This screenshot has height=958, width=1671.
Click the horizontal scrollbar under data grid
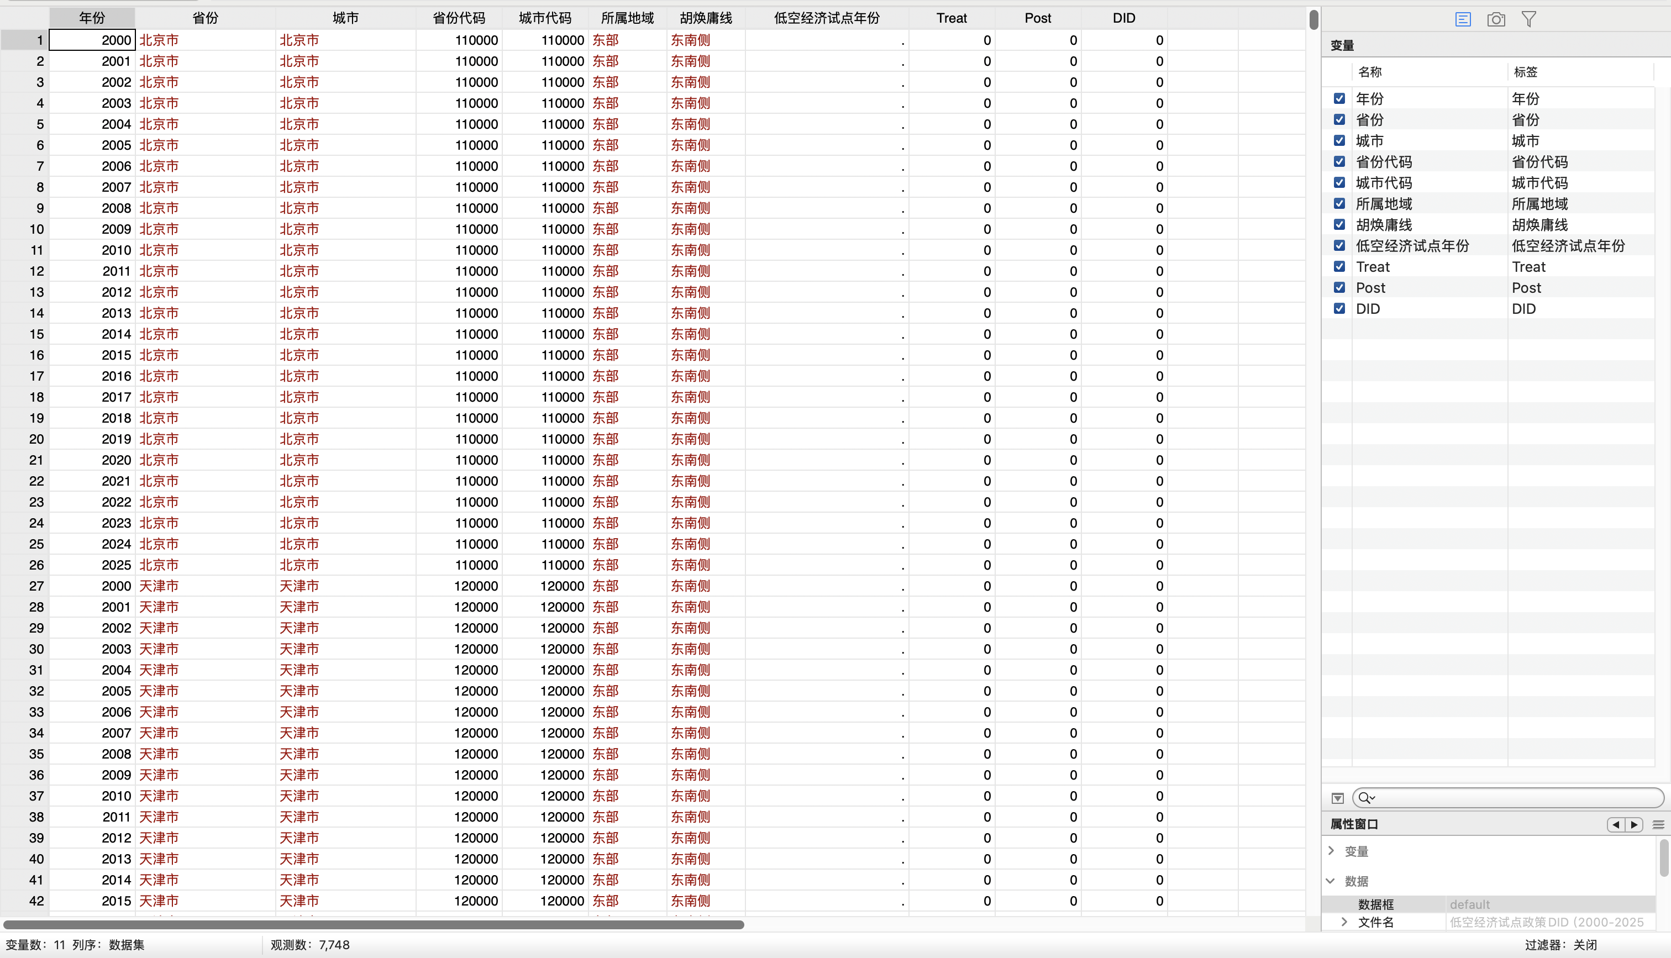click(374, 924)
